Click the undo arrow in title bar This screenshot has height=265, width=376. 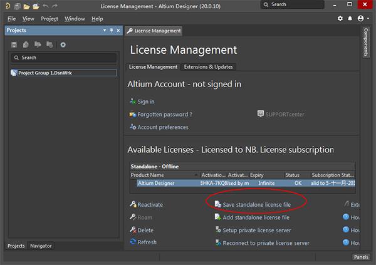coord(45,6)
